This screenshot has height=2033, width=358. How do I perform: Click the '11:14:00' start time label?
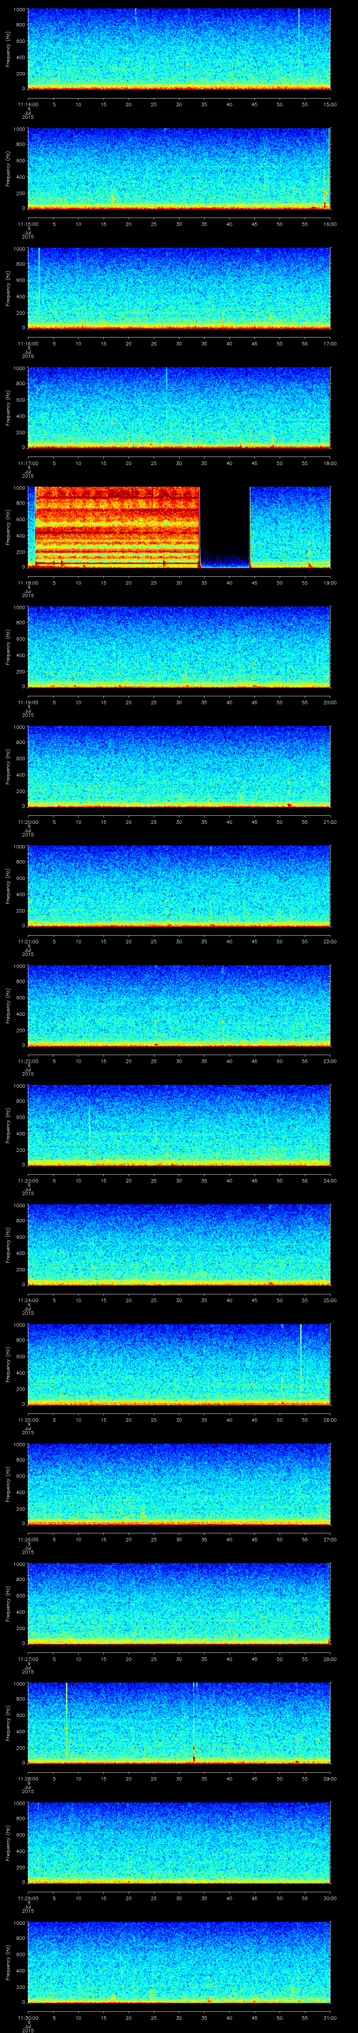28,104
